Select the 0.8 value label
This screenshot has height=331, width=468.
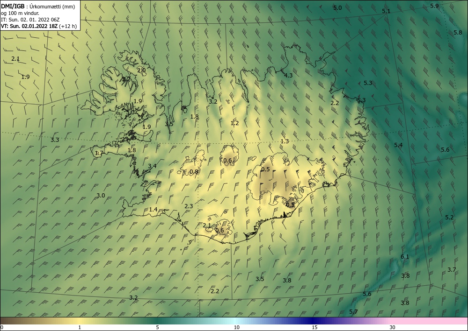tap(194, 172)
